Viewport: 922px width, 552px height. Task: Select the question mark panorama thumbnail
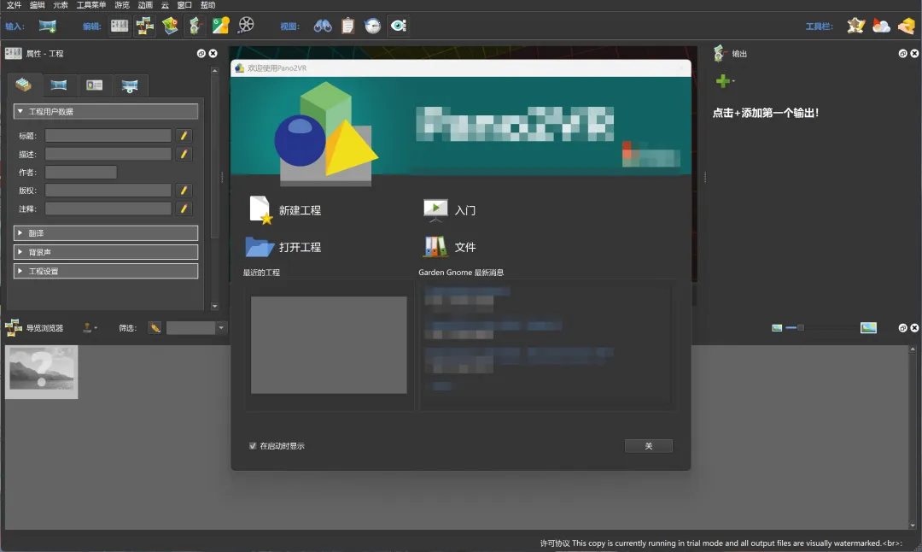click(x=41, y=372)
